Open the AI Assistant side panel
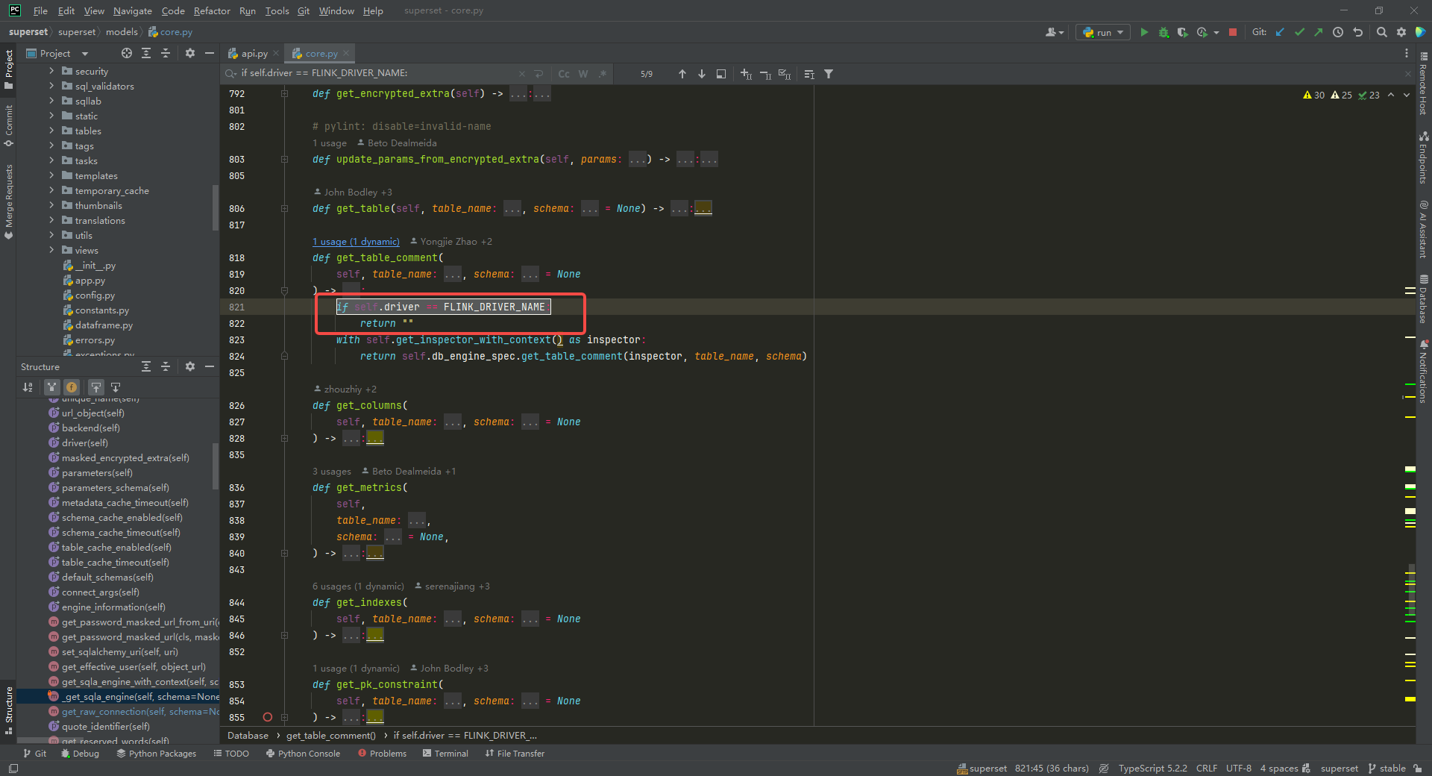The width and height of the screenshot is (1432, 776). pos(1423,230)
